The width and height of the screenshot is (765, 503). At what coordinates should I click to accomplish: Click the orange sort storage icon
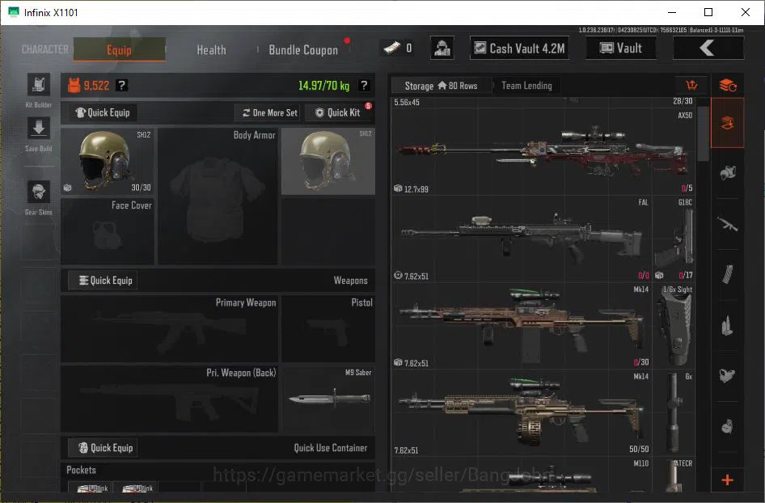tap(691, 86)
